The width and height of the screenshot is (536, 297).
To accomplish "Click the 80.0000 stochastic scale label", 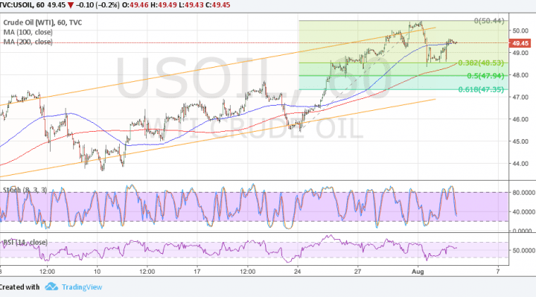I will point(523,193).
